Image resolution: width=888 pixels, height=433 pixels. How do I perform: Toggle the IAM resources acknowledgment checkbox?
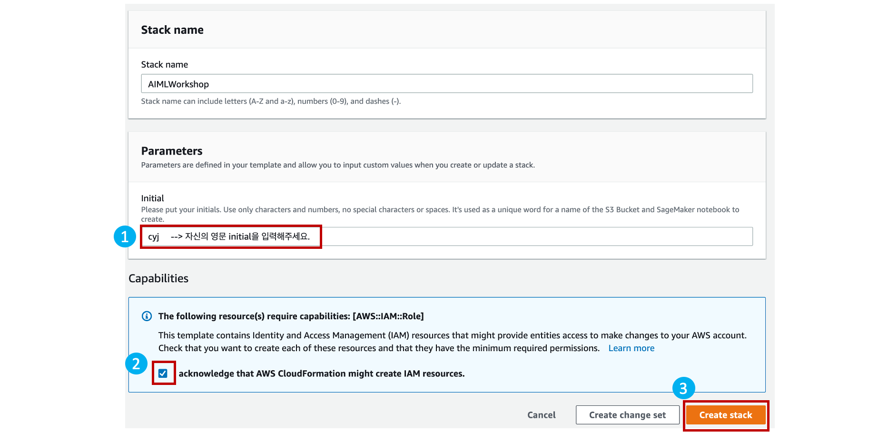tap(163, 374)
